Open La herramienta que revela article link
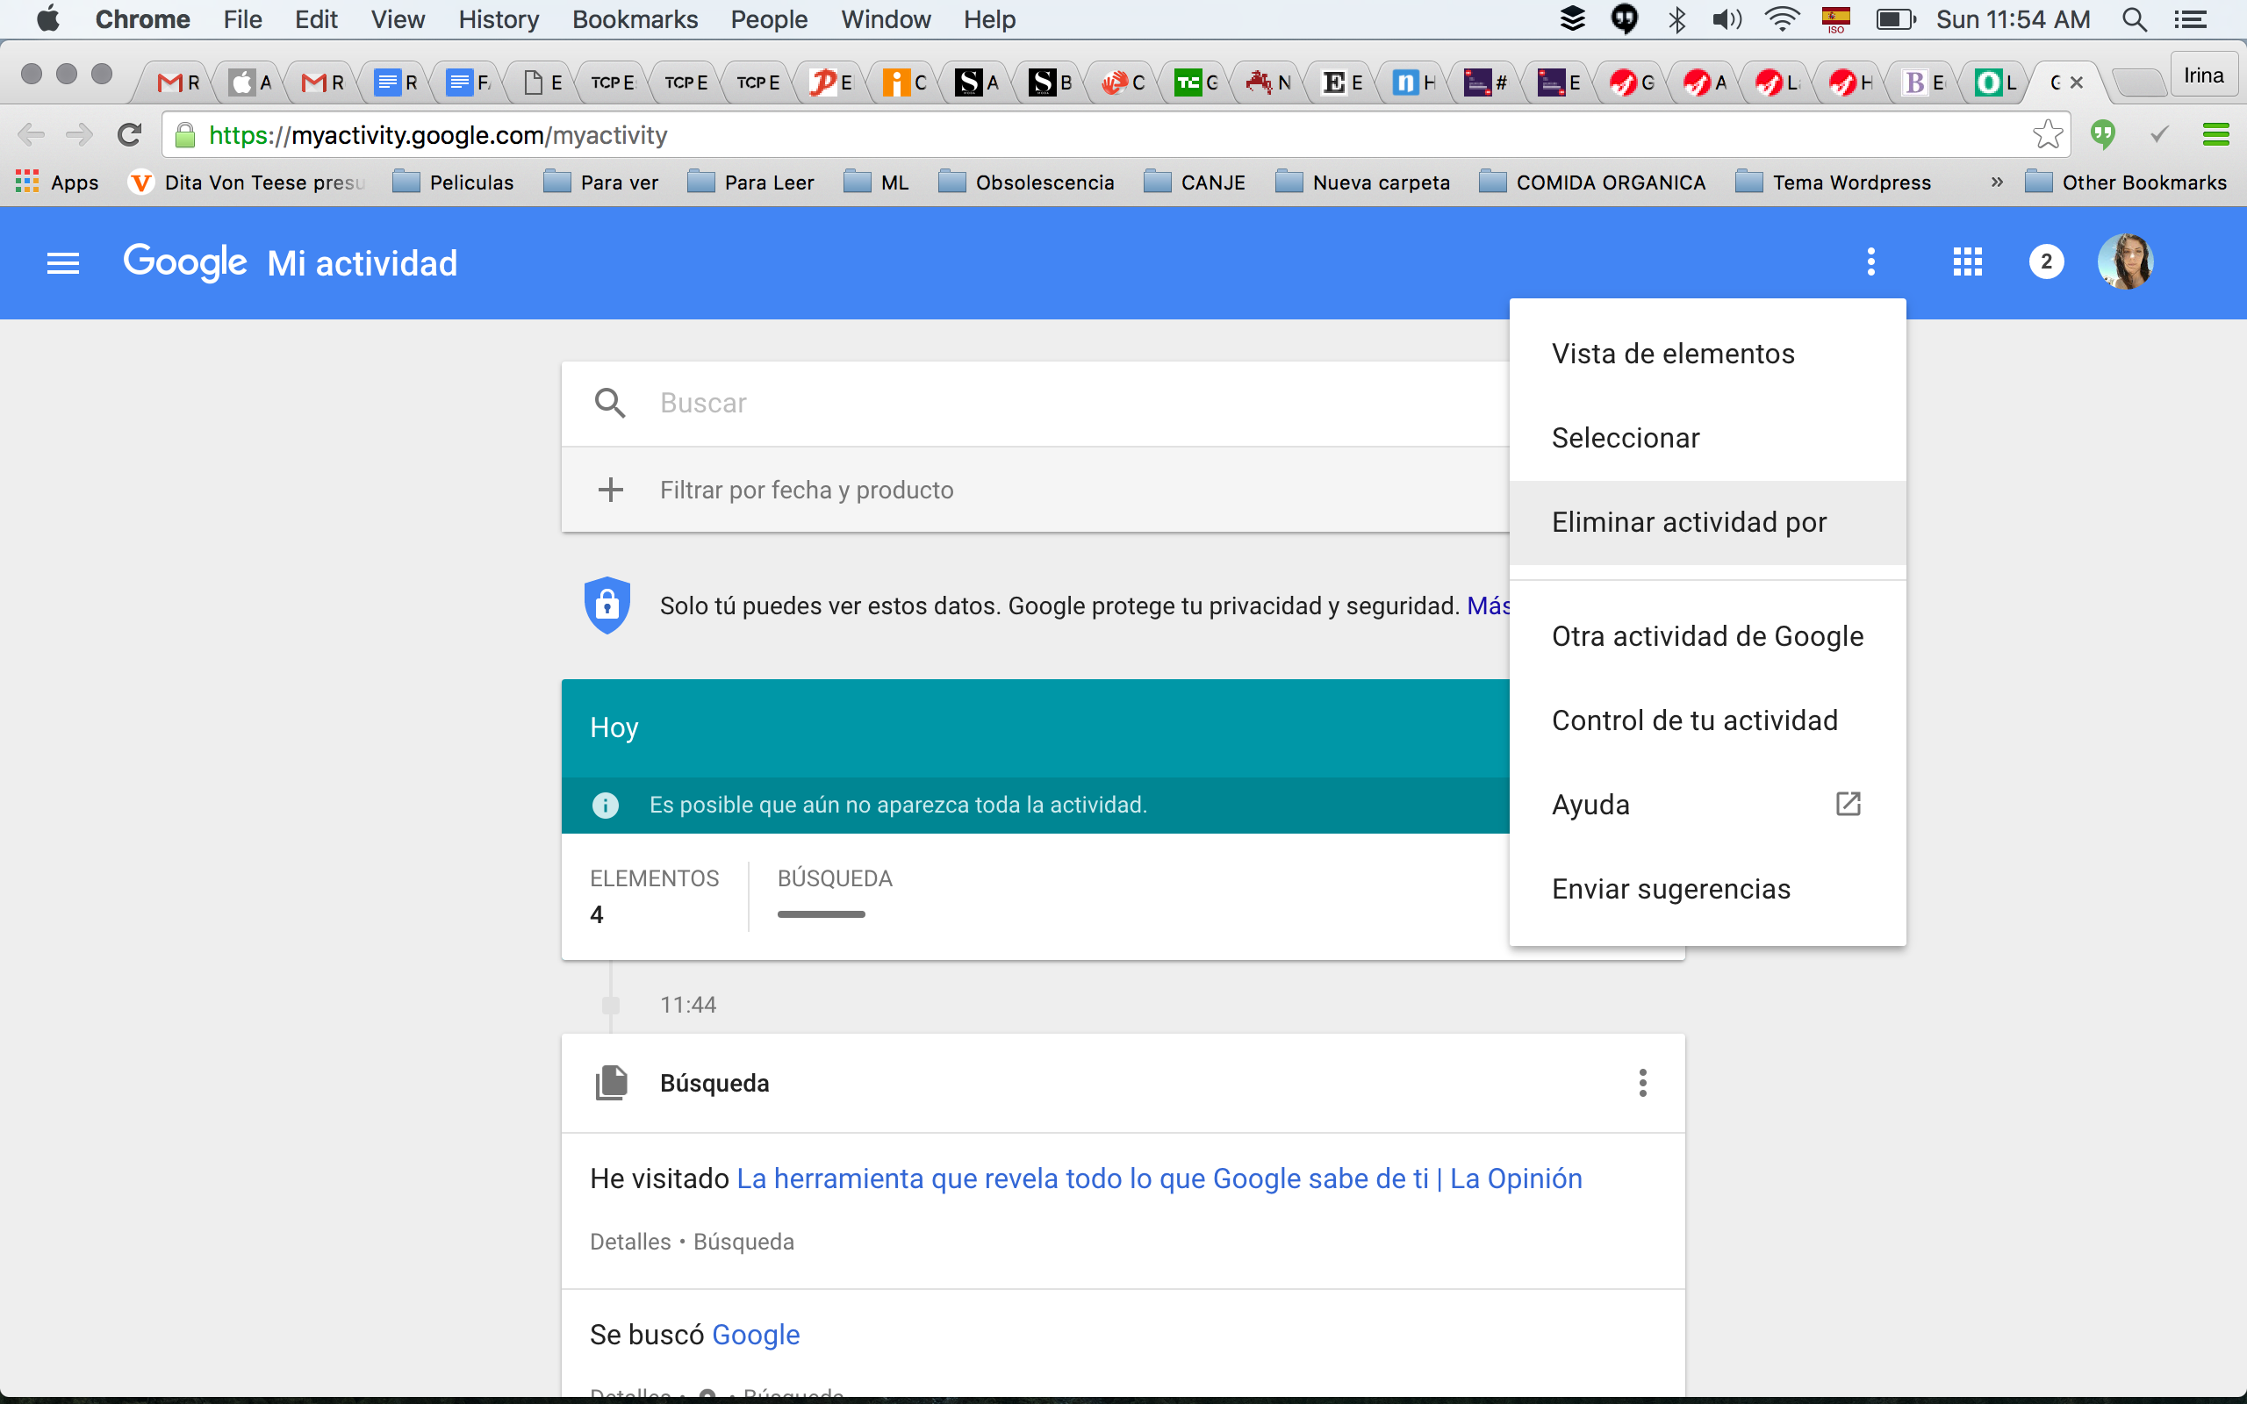Viewport: 2247px width, 1404px height. point(1159,1178)
